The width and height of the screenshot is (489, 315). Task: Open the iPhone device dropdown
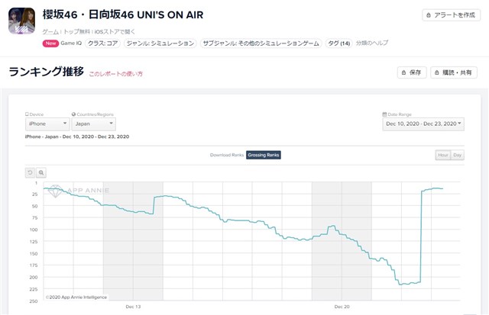(x=47, y=124)
